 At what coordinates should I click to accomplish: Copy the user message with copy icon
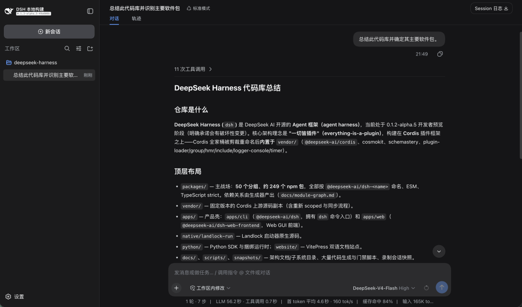[440, 54]
